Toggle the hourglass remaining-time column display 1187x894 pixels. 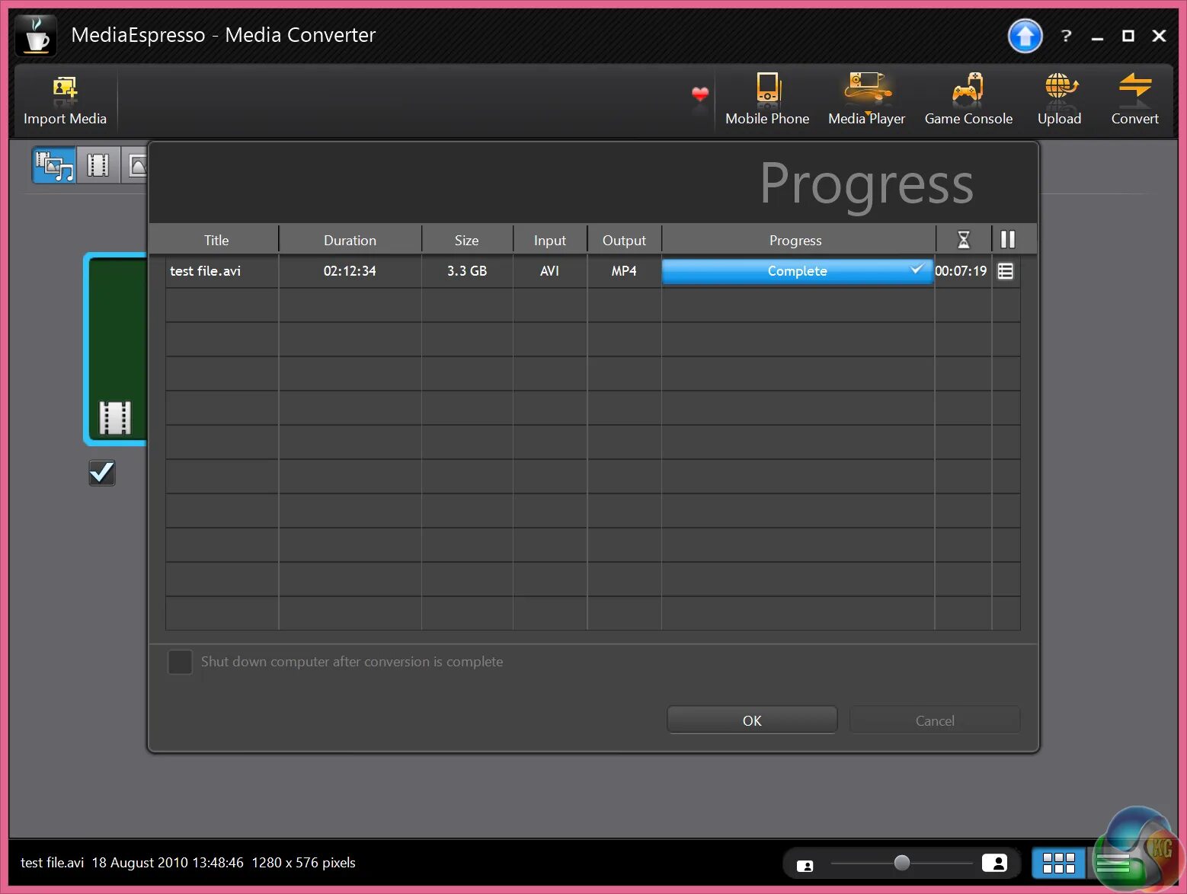click(963, 238)
